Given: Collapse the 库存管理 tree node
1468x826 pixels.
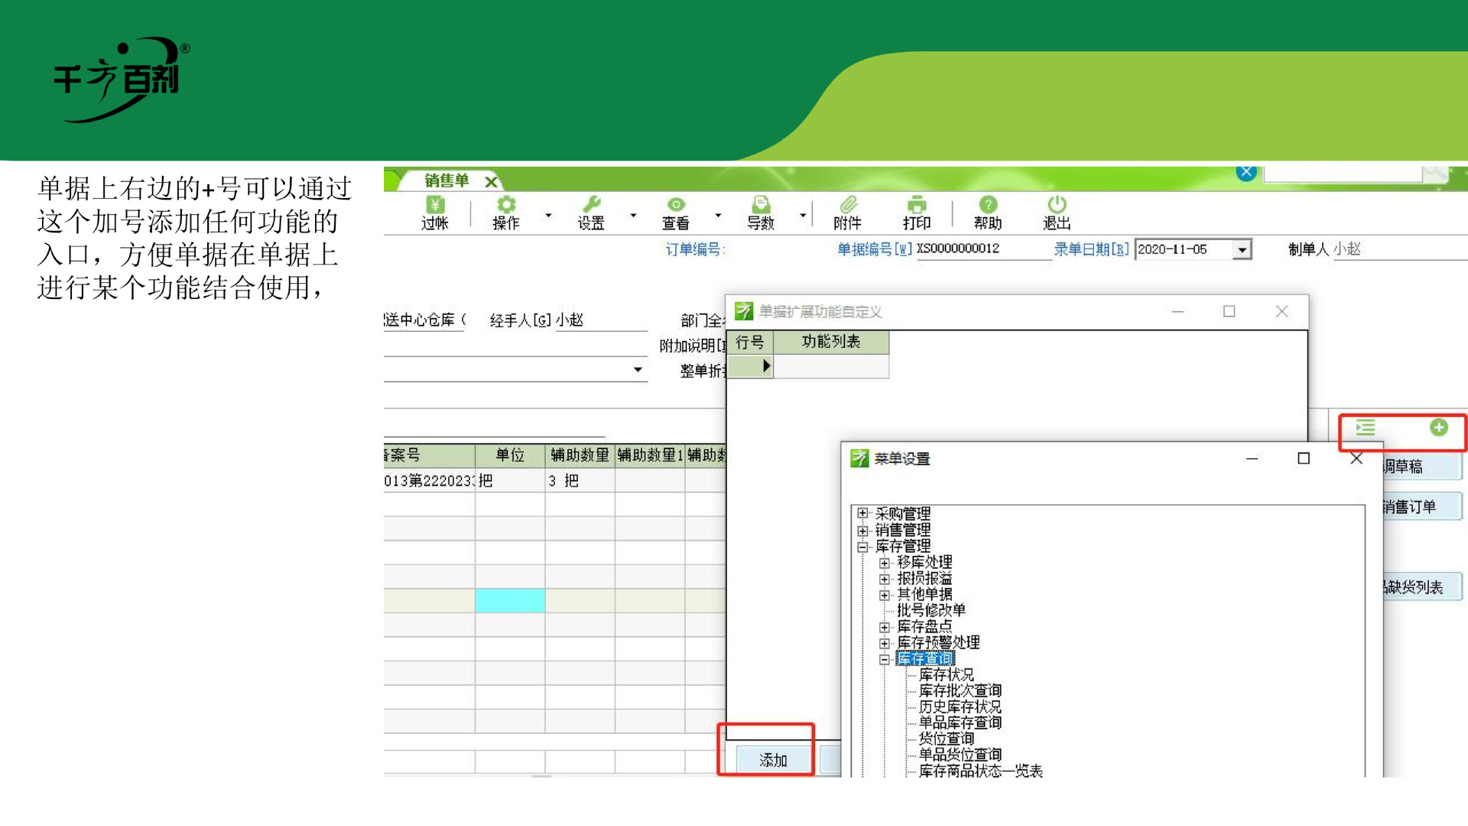Looking at the screenshot, I should pos(863,546).
